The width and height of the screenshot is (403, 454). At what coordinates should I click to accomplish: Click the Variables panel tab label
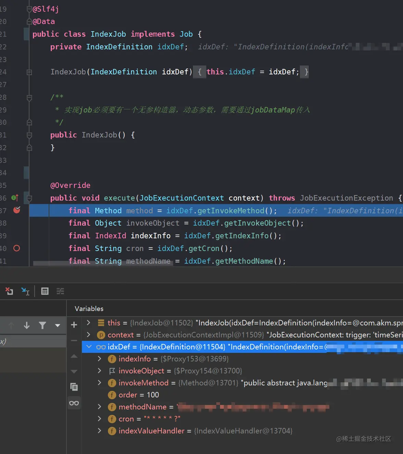89,309
